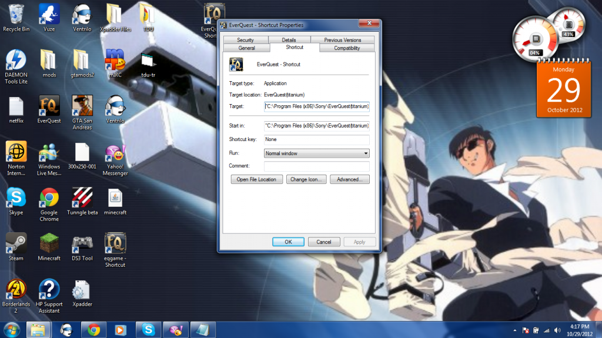Open the volume speaker tray icon
The image size is (602, 338).
pos(557,330)
